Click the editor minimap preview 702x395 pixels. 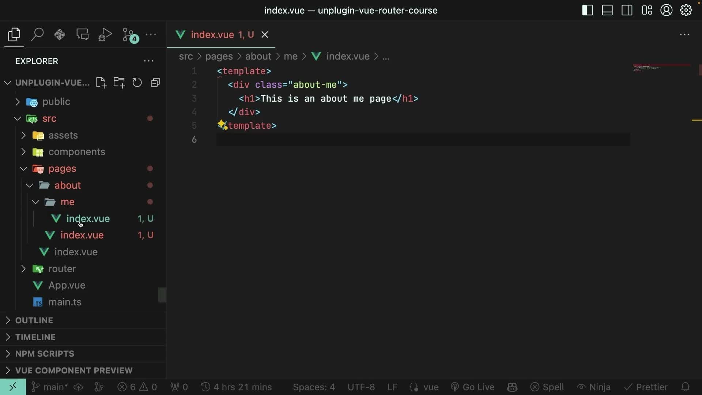[x=662, y=68]
